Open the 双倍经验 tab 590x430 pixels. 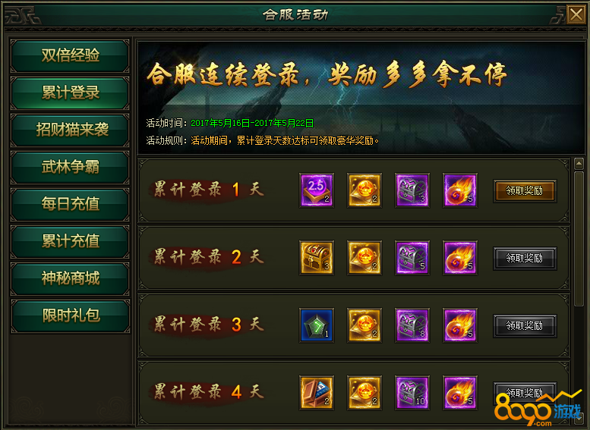point(71,55)
